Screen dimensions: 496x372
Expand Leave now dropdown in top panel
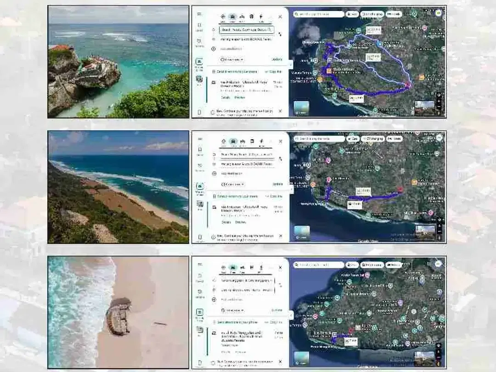(x=232, y=59)
